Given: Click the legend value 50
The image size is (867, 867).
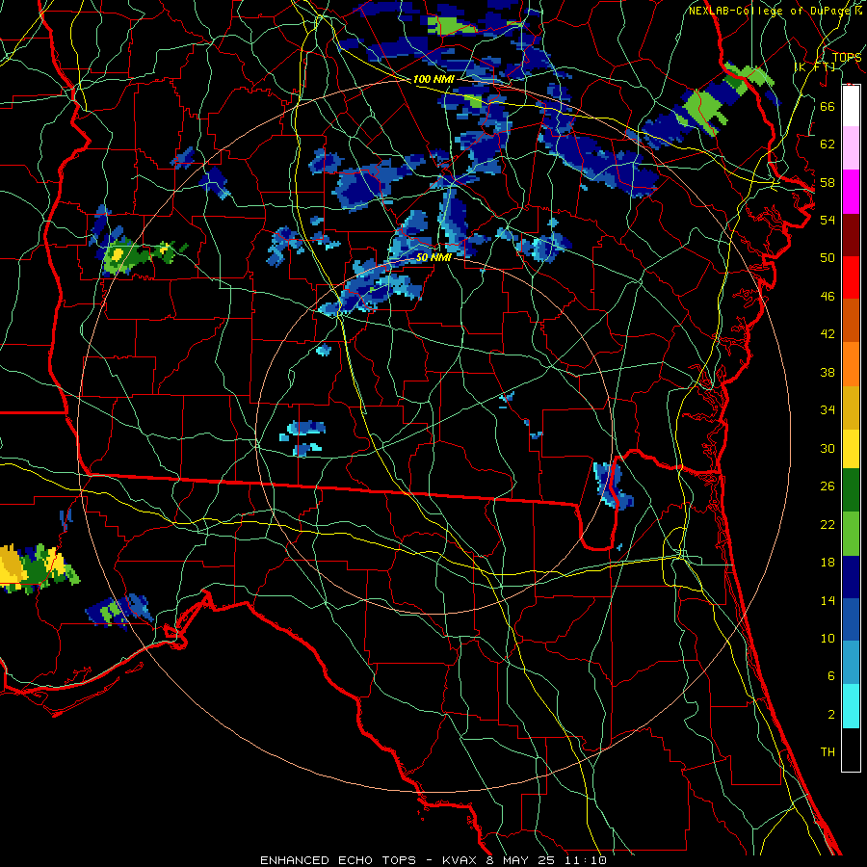Looking at the screenshot, I should (x=828, y=257).
